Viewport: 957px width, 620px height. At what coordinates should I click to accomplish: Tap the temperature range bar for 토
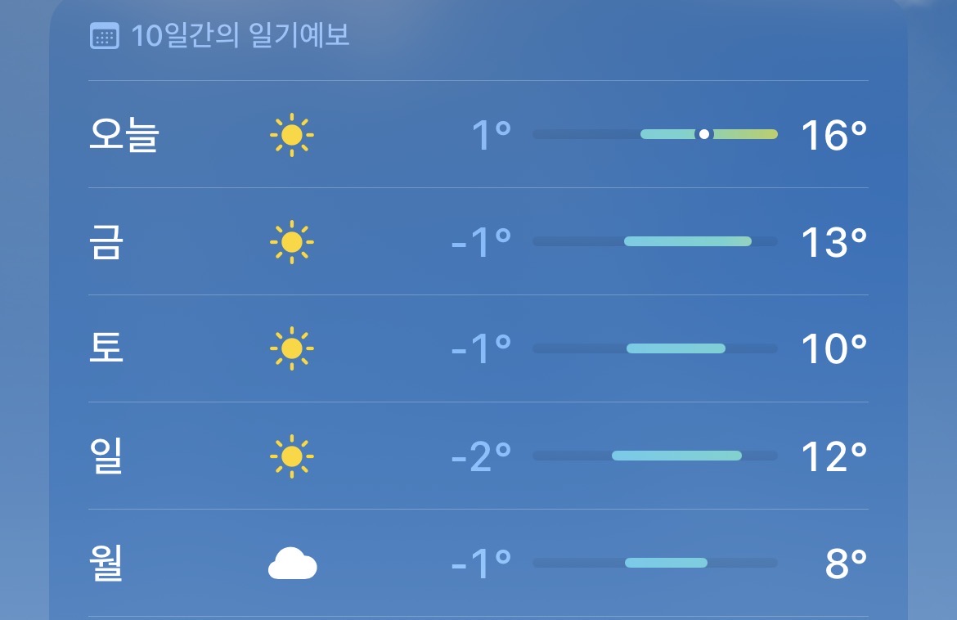point(676,348)
